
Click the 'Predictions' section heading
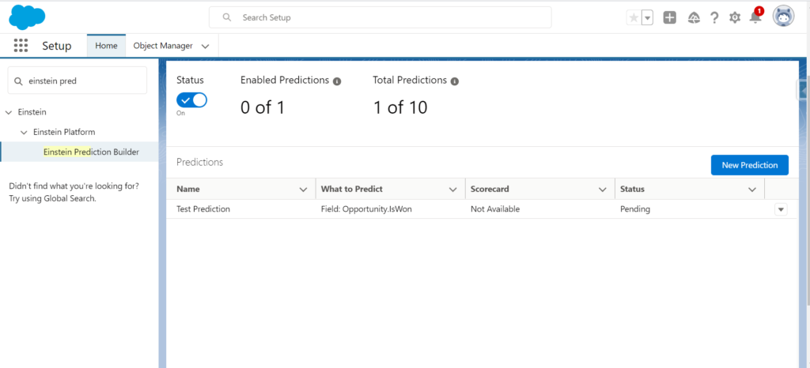(199, 162)
